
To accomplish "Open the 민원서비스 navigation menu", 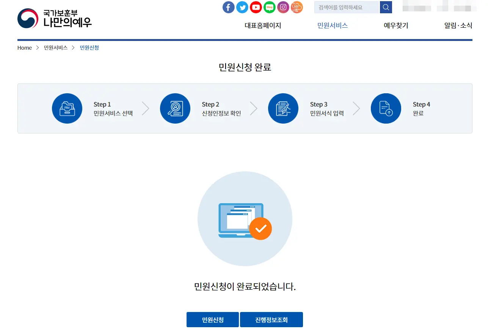I will pyautogui.click(x=333, y=25).
